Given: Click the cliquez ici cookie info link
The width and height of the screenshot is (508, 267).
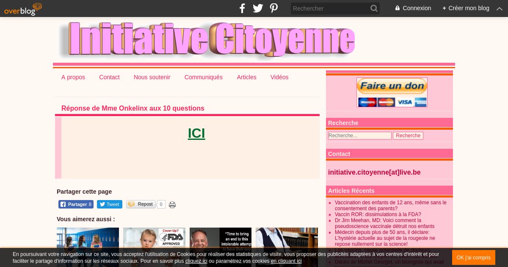Looking at the screenshot, I should click(196, 261).
